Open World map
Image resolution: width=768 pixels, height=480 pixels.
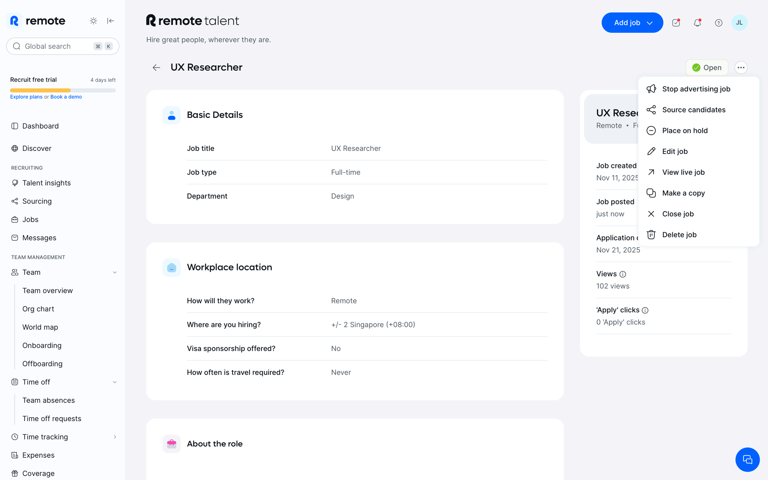click(x=40, y=327)
